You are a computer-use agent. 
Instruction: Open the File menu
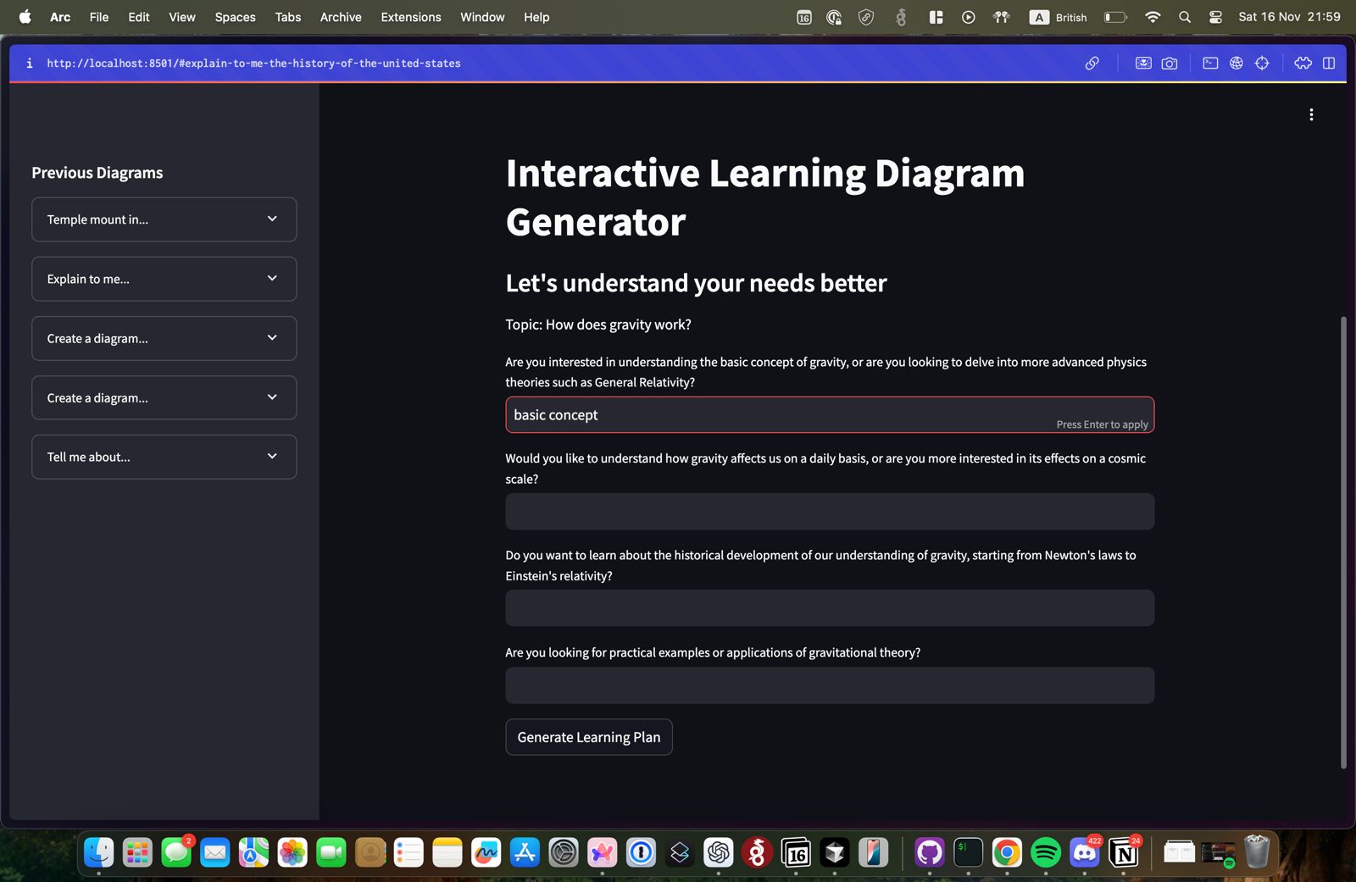pyautogui.click(x=99, y=17)
